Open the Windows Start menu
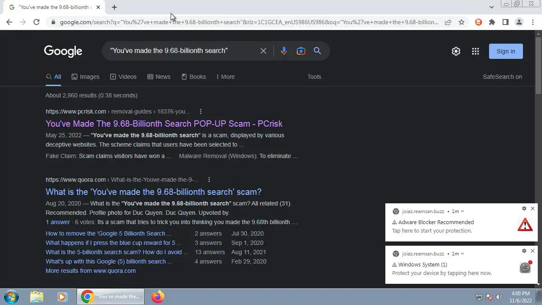Image resolution: width=542 pixels, height=305 pixels. [11, 297]
